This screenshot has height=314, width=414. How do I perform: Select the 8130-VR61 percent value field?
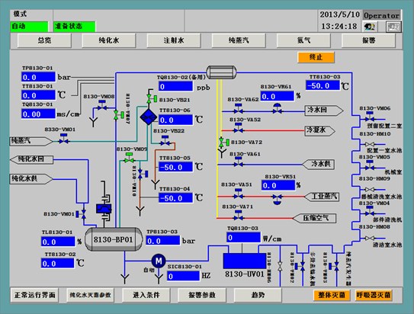click(277, 96)
